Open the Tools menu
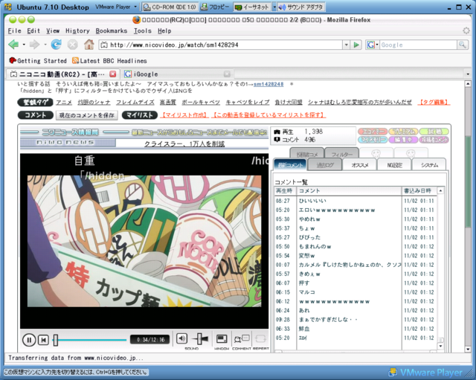The image size is (476, 380). point(142,30)
